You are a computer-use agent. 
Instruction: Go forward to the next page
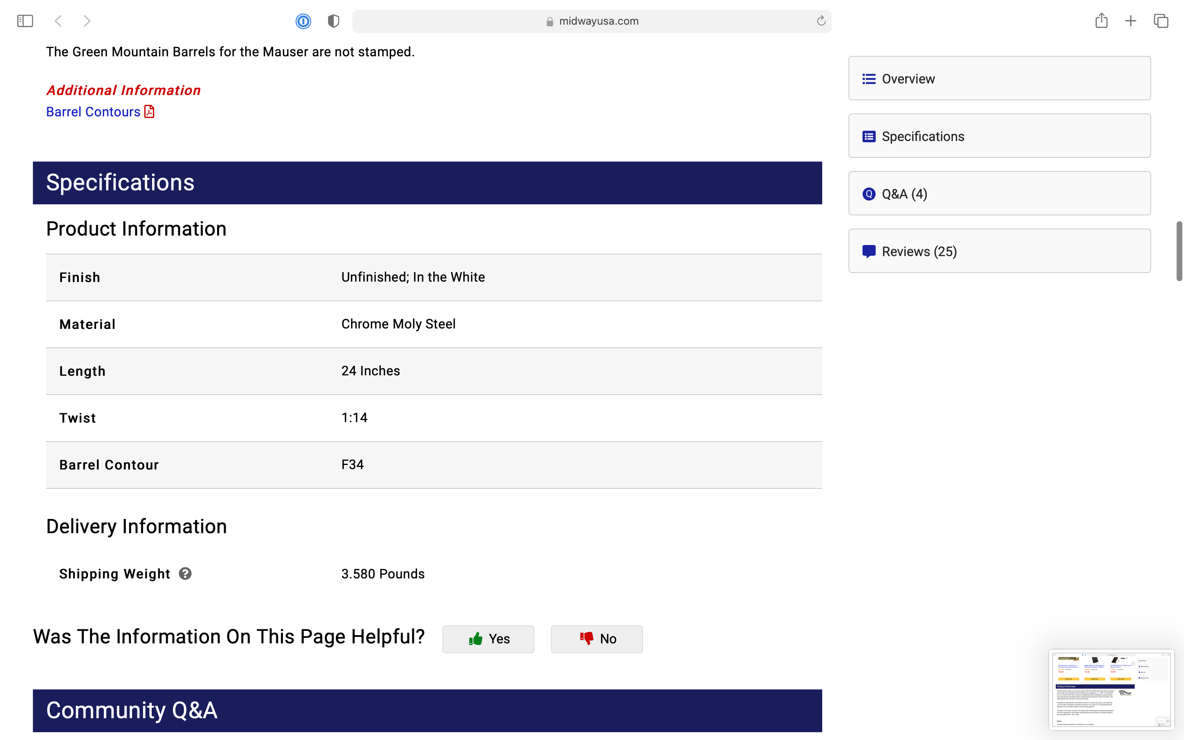tap(87, 21)
